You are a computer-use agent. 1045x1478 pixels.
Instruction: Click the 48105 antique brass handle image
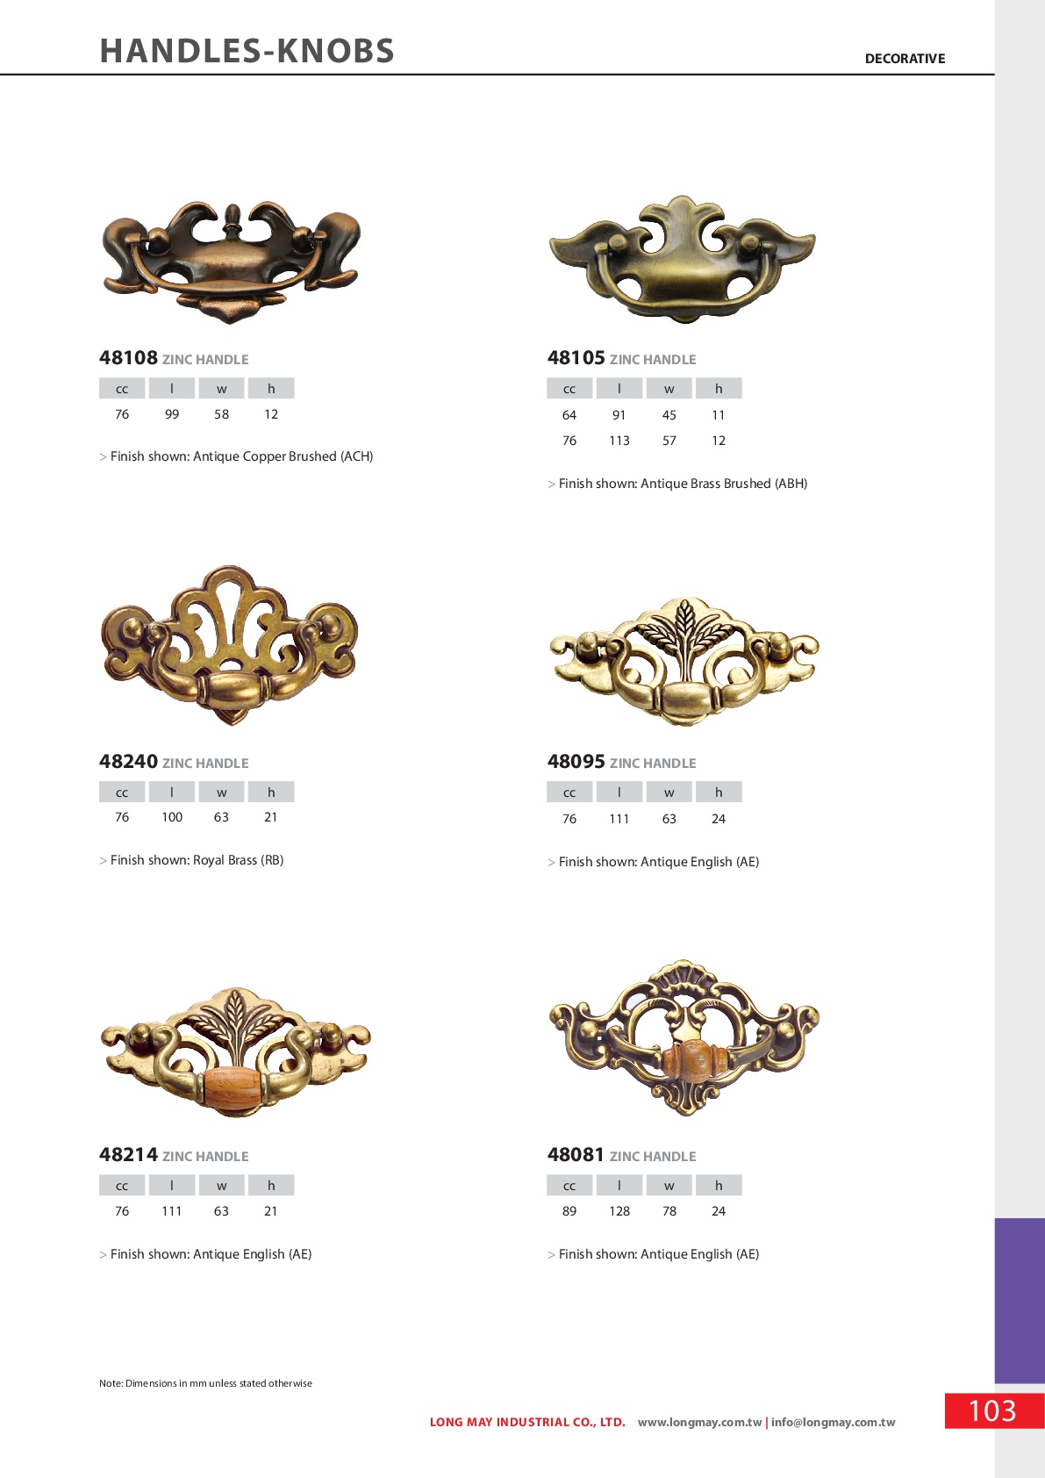682,260
